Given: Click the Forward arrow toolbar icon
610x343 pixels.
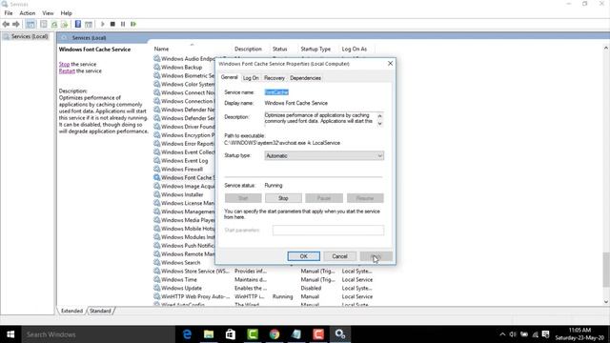Looking at the screenshot, I should pos(16,24).
